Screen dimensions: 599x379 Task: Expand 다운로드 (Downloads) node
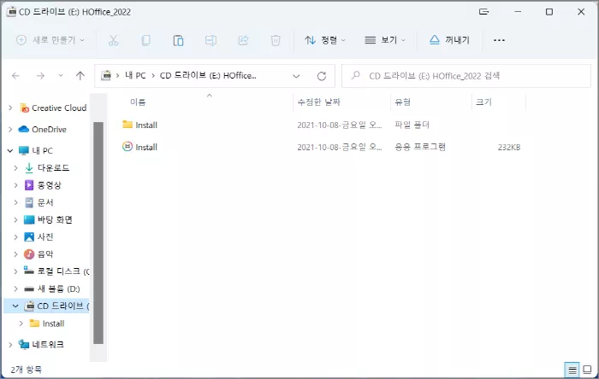click(15, 167)
